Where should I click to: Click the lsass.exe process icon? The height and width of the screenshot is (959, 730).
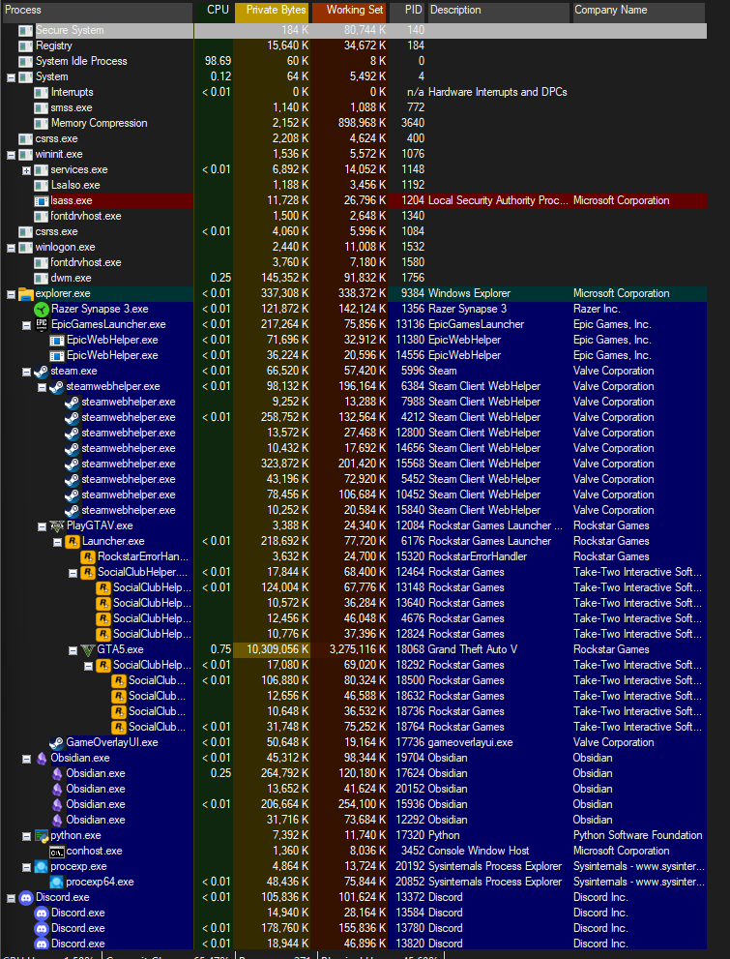pos(41,201)
